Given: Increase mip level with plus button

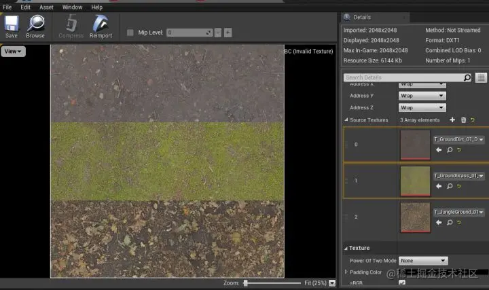Looking at the screenshot, I should click(x=228, y=33).
